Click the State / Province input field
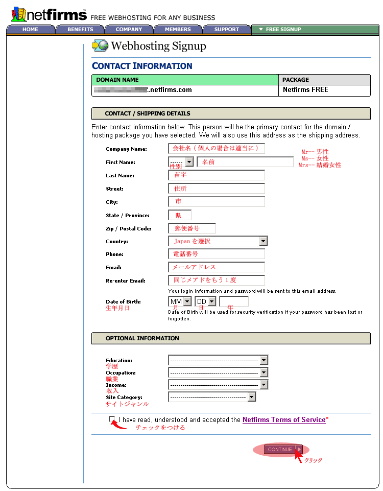This screenshot has height=491, width=383. pyautogui.click(x=180, y=215)
